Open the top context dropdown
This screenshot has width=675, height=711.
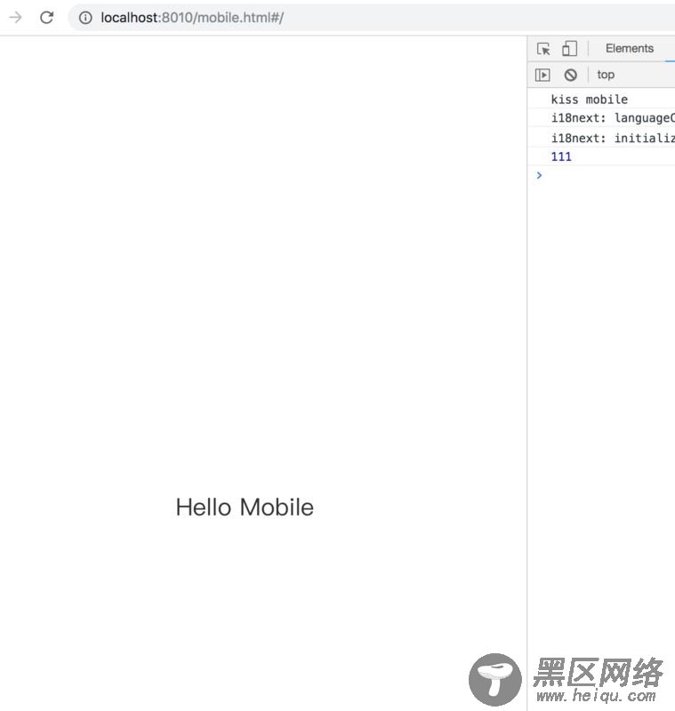(606, 75)
